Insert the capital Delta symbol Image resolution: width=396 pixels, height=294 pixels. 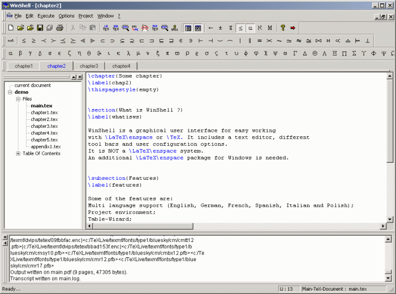[305, 53]
